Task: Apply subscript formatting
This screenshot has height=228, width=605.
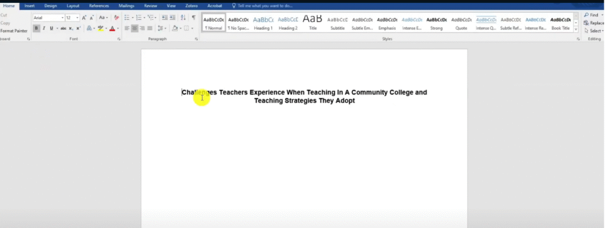Action: pyautogui.click(x=71, y=28)
